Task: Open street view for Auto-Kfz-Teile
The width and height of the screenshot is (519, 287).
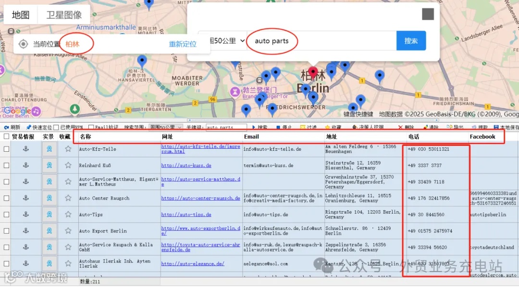Action: point(49,149)
